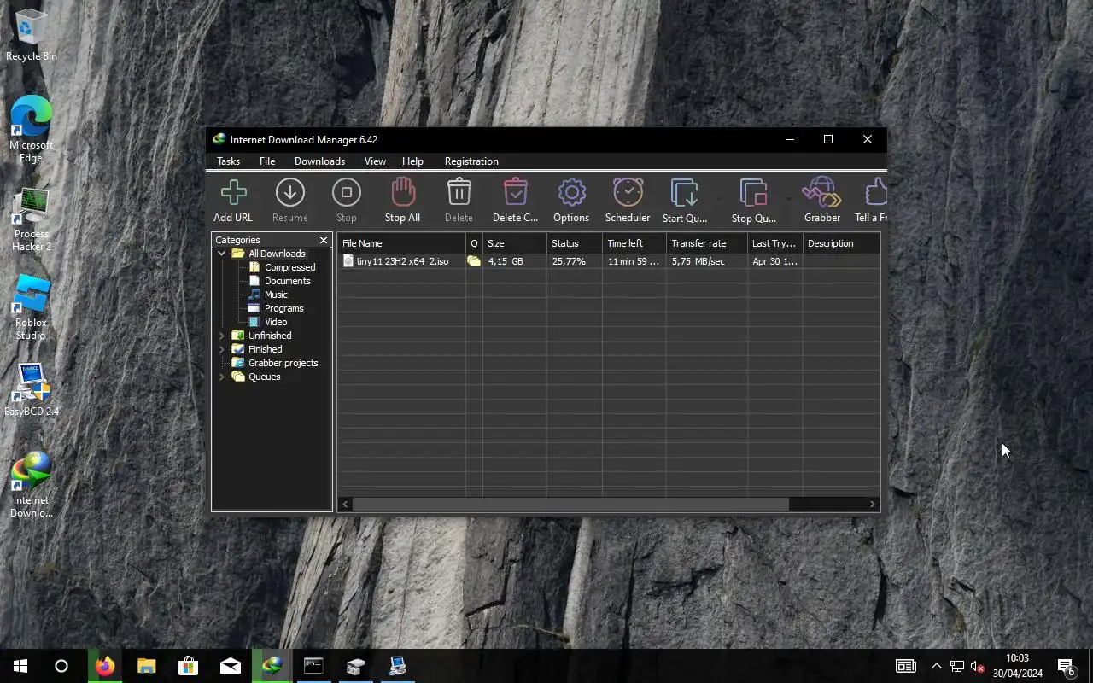This screenshot has height=683, width=1093.
Task: Open Start Queue dropdown arrow
Action: pos(718,199)
